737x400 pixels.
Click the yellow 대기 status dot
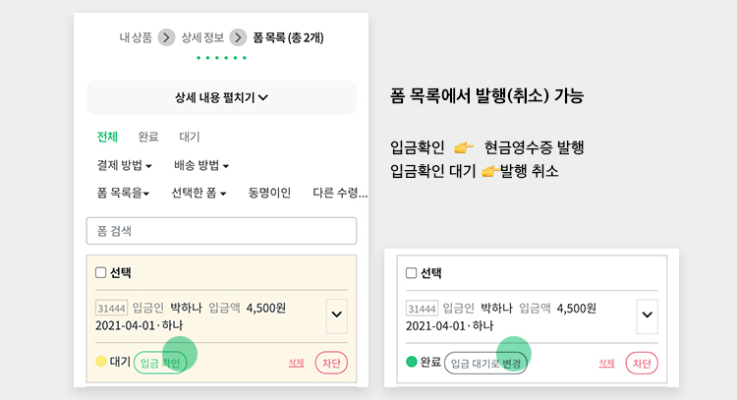pyautogui.click(x=101, y=362)
